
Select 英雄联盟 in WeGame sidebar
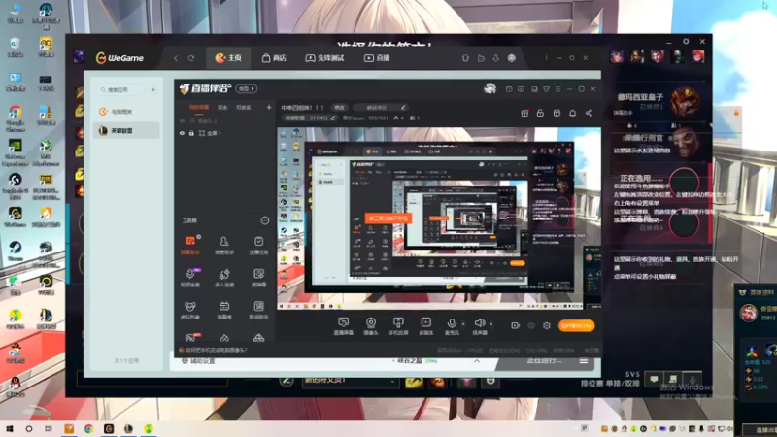coord(126,131)
